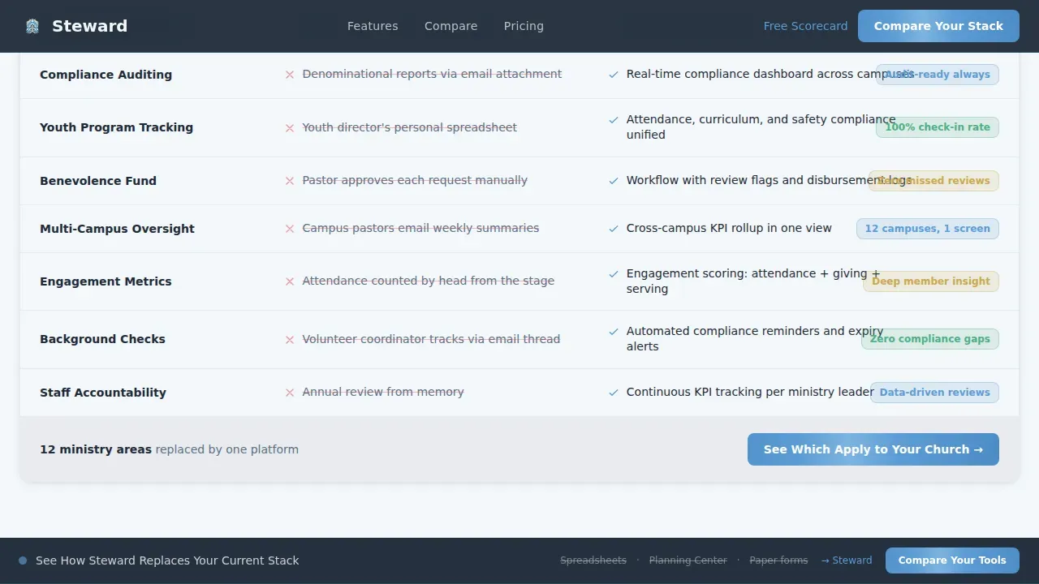This screenshot has height=584, width=1039.
Task: Click the Deep member insight badge
Action: click(931, 281)
